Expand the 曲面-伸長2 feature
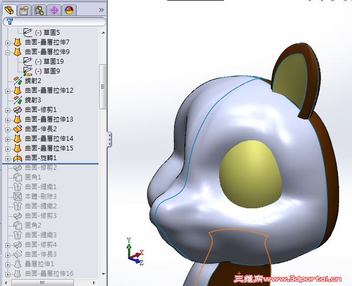The image size is (352, 286). click(8, 130)
